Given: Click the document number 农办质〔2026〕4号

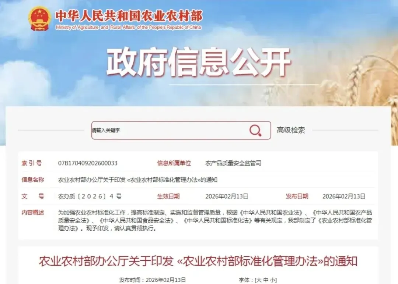Looking at the screenshot, I should 90,196.
